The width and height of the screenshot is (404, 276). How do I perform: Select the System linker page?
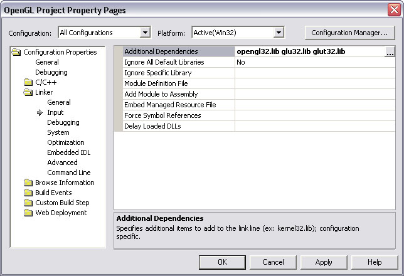point(58,132)
